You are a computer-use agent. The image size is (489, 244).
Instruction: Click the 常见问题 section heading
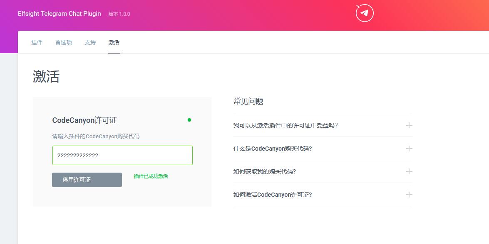tap(248, 101)
